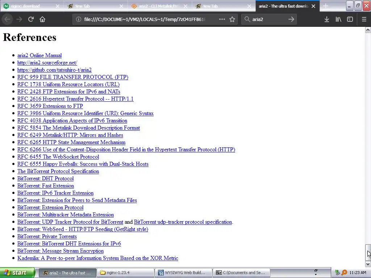Switch to first New Tab
The width and height of the screenshot is (371, 278).
(x=96, y=6)
